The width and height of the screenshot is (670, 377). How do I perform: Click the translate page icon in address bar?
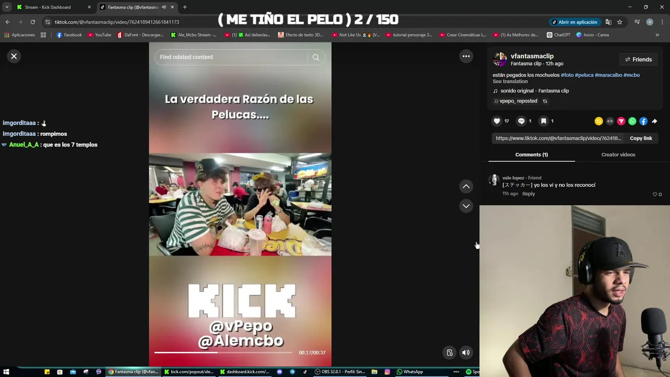(x=608, y=22)
